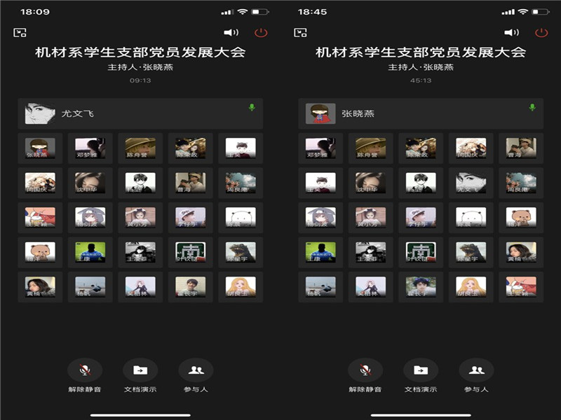Open 文档演示 on the 18:45 screen
This screenshot has height=420, width=561.
pyautogui.click(x=421, y=370)
